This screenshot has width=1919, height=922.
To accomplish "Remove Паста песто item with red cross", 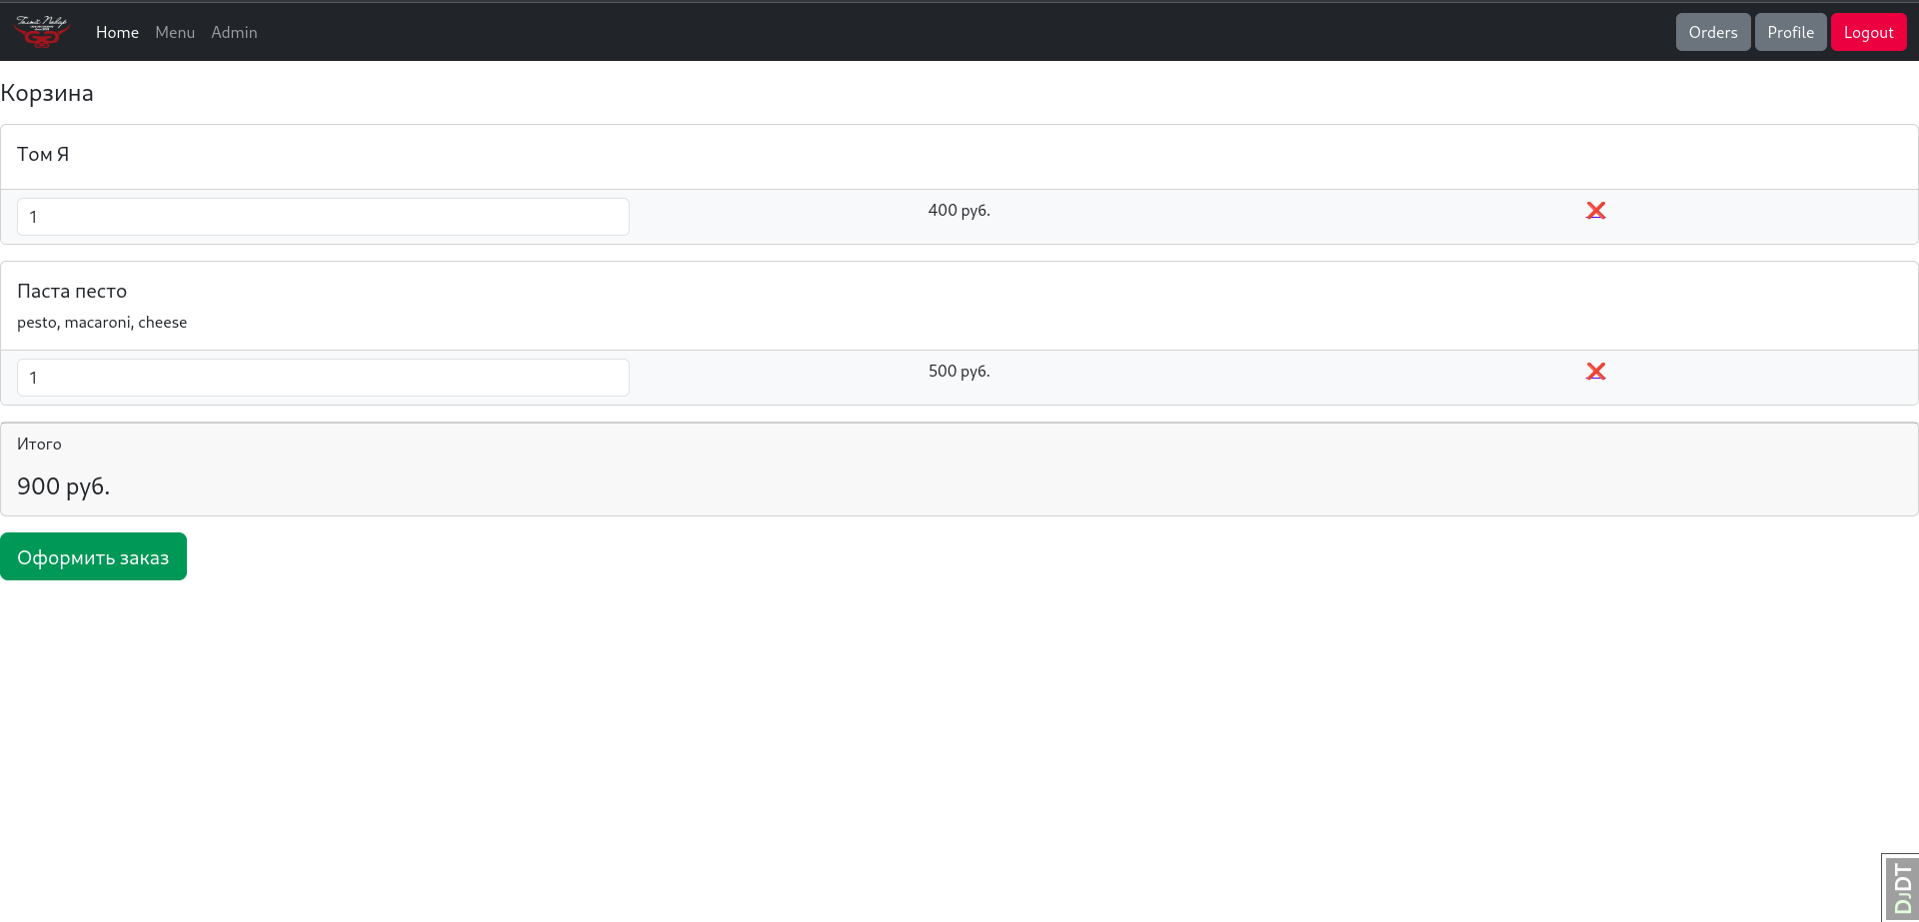I will pos(1595,371).
